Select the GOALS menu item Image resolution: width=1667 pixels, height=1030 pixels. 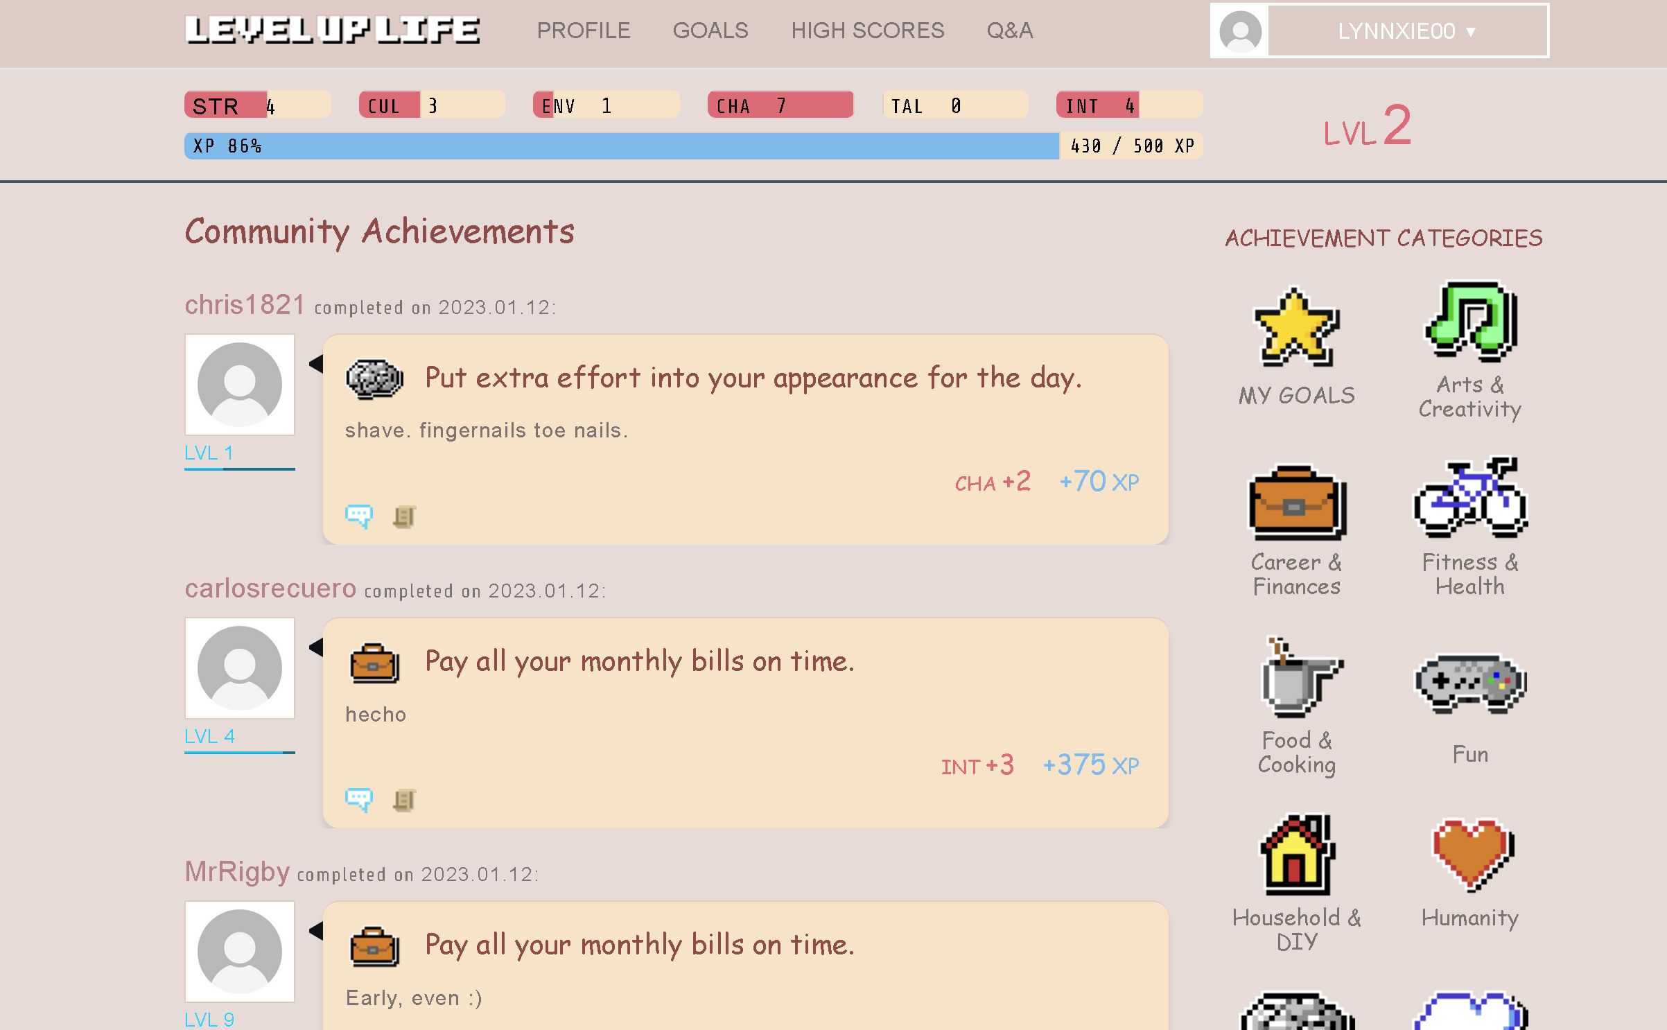711,28
